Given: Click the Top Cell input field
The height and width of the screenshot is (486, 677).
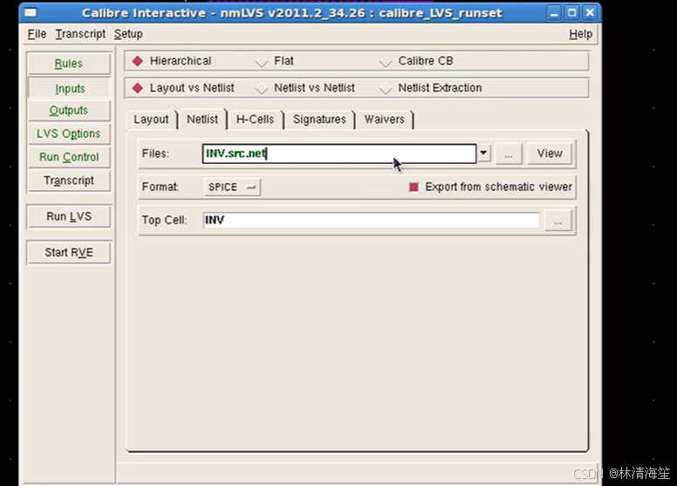Looking at the screenshot, I should tap(371, 220).
